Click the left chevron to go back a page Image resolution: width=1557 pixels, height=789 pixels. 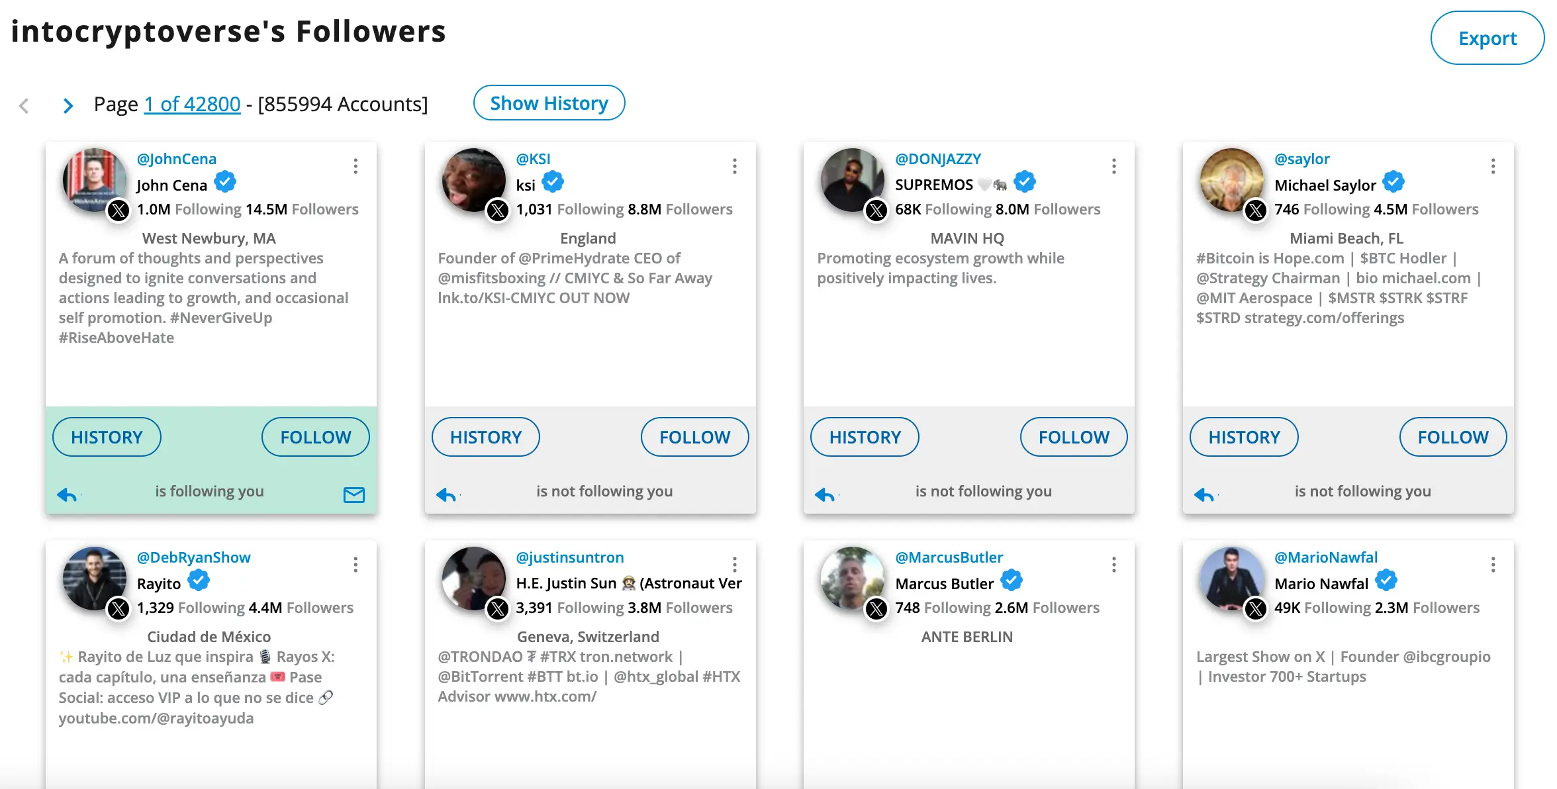pos(24,106)
